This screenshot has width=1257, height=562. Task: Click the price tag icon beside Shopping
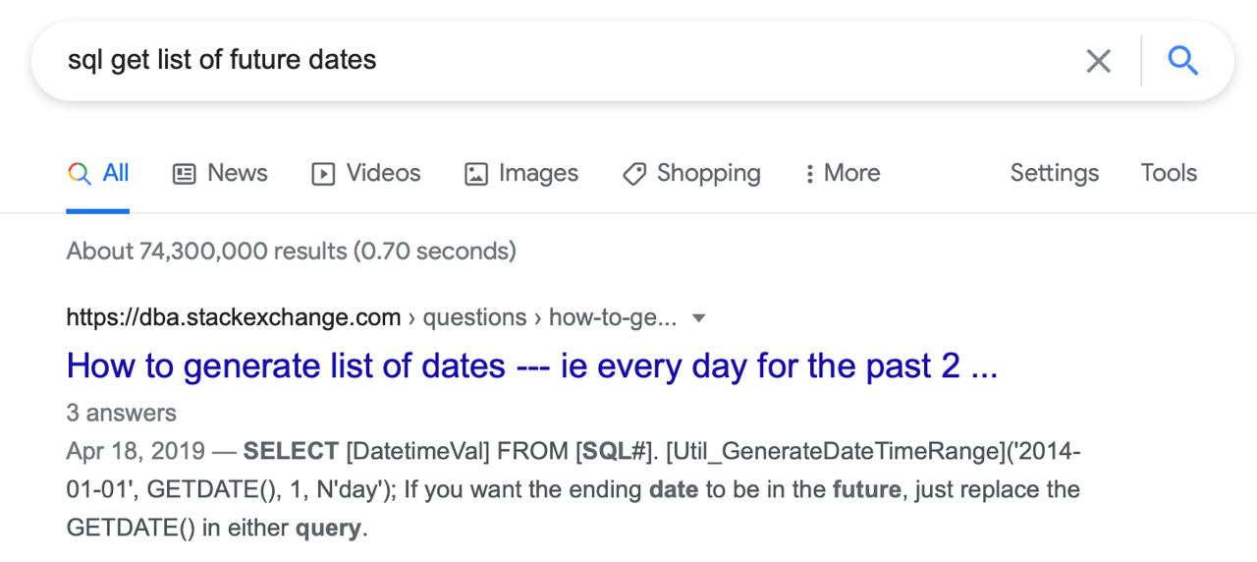coord(634,174)
